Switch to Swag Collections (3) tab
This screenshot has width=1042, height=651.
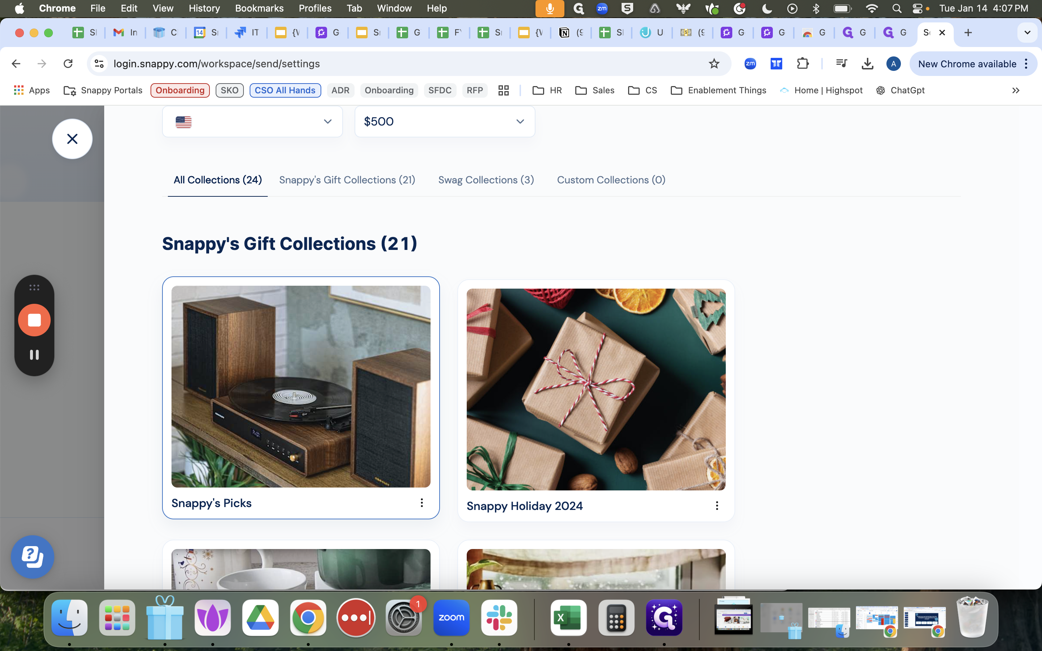coord(486,180)
